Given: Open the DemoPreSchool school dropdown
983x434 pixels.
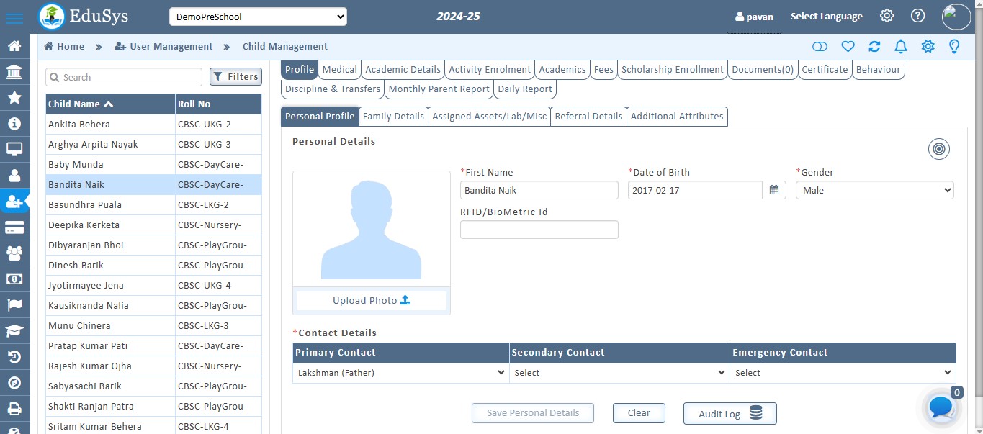Looking at the screenshot, I should (x=258, y=17).
